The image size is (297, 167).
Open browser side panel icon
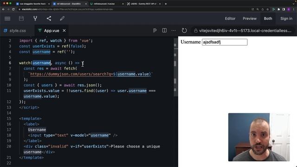point(284,9)
